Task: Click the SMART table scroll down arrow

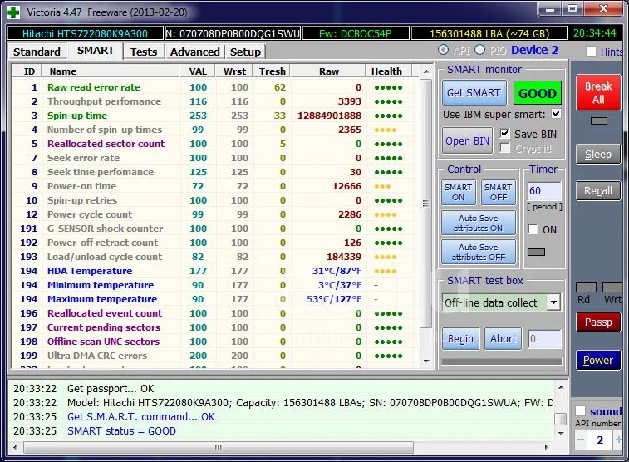Action: [x=426, y=361]
